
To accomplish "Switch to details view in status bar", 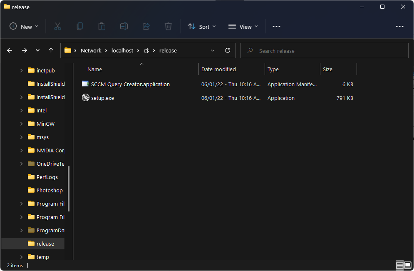I will (x=399, y=265).
